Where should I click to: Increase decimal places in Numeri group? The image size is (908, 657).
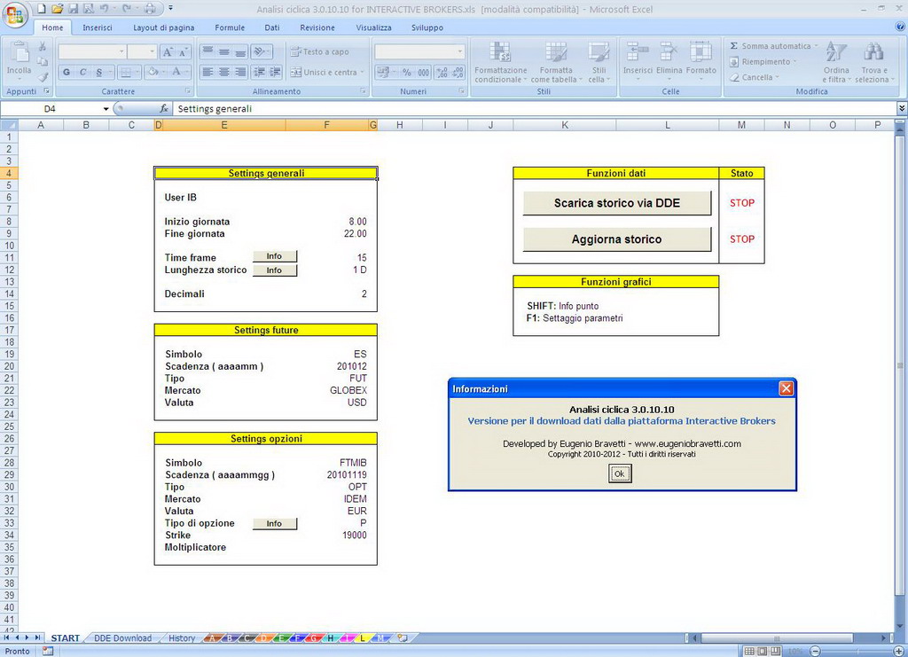pos(442,73)
